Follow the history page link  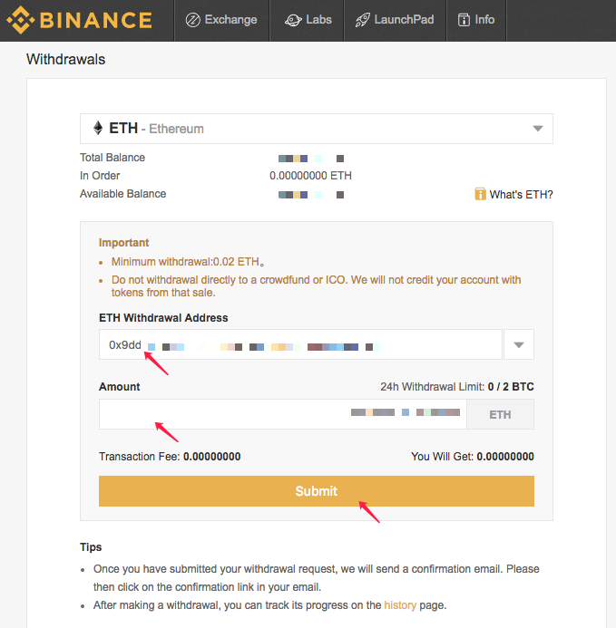pos(400,604)
